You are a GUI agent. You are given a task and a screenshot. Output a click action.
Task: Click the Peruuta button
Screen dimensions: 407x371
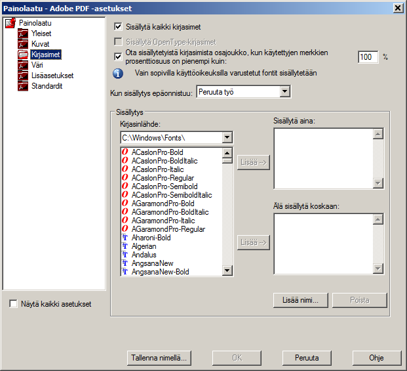click(307, 358)
